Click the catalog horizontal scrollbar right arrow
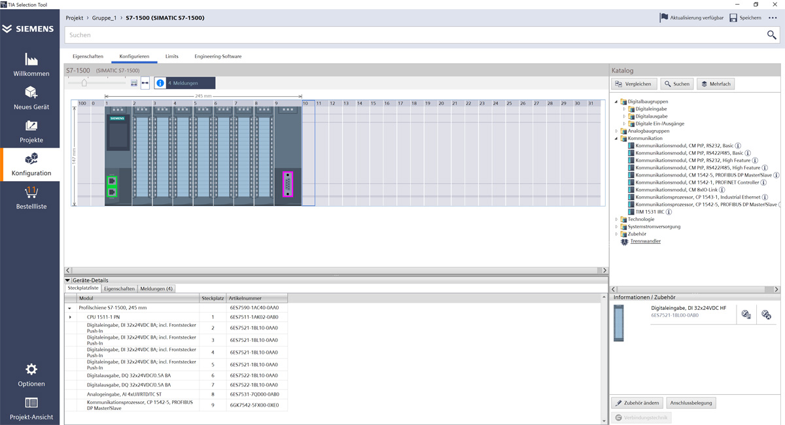 point(776,289)
